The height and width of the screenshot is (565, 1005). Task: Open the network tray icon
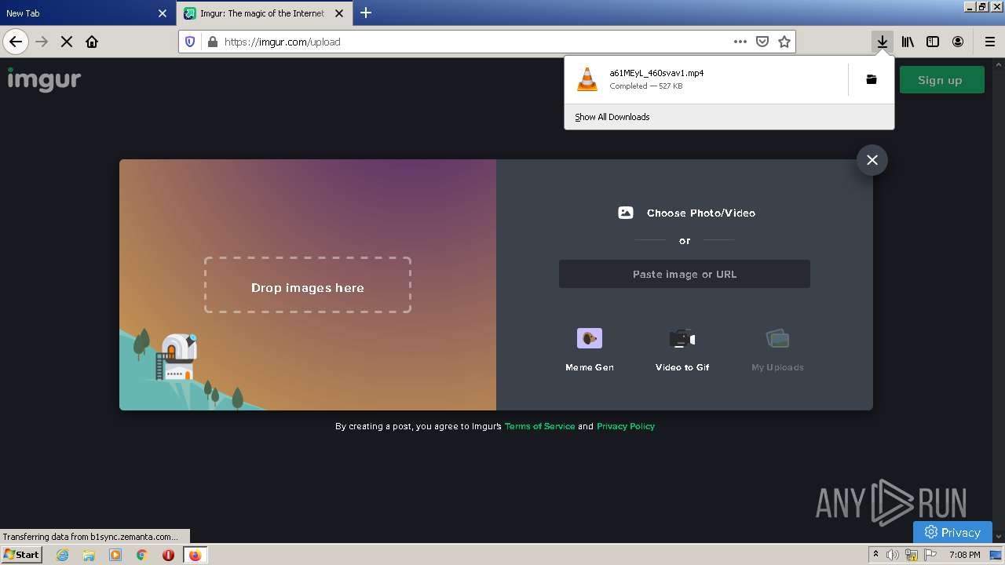(x=912, y=555)
